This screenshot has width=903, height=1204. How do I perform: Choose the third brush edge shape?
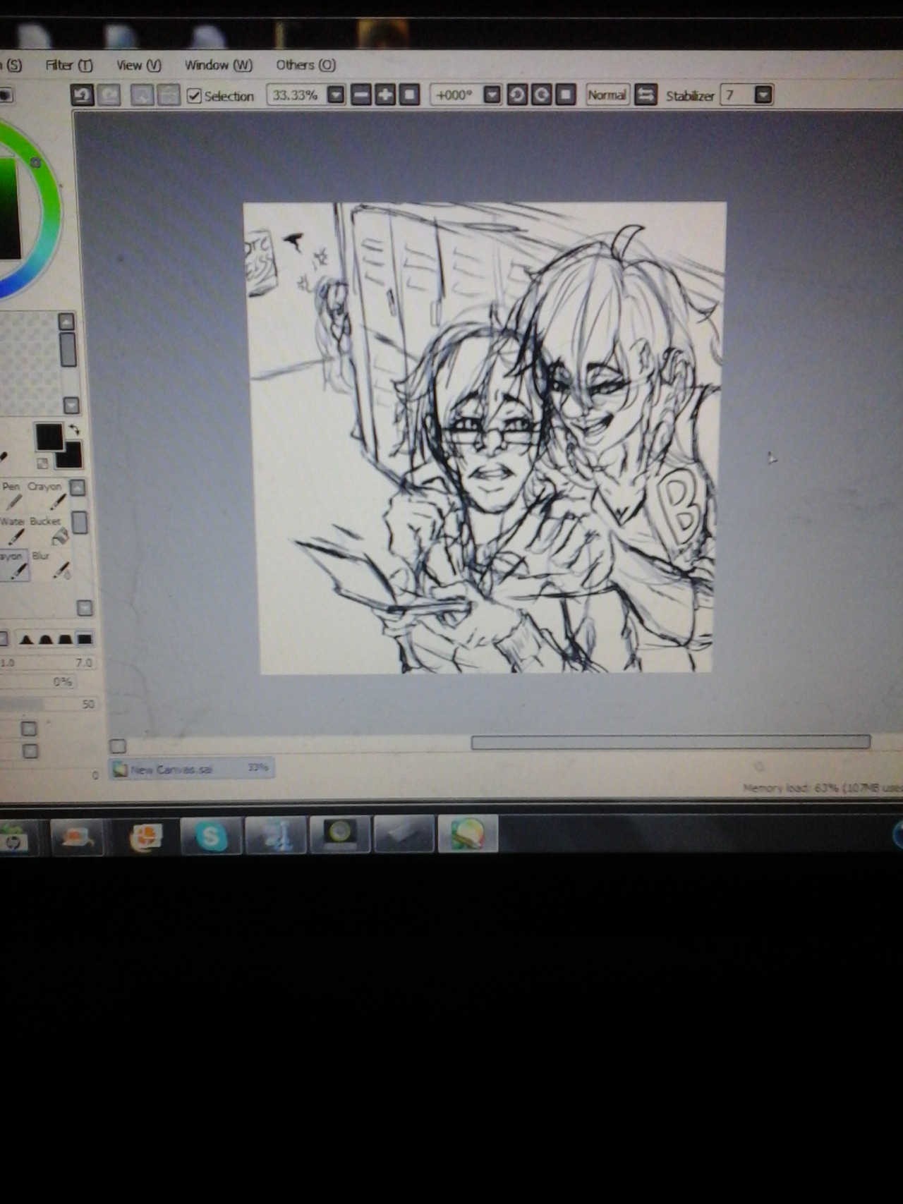(65, 640)
